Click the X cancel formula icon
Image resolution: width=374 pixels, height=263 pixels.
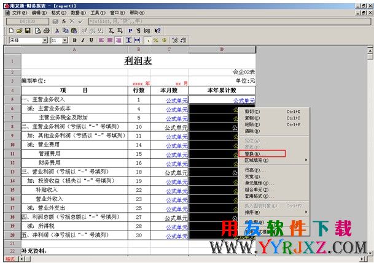[x=72, y=21]
